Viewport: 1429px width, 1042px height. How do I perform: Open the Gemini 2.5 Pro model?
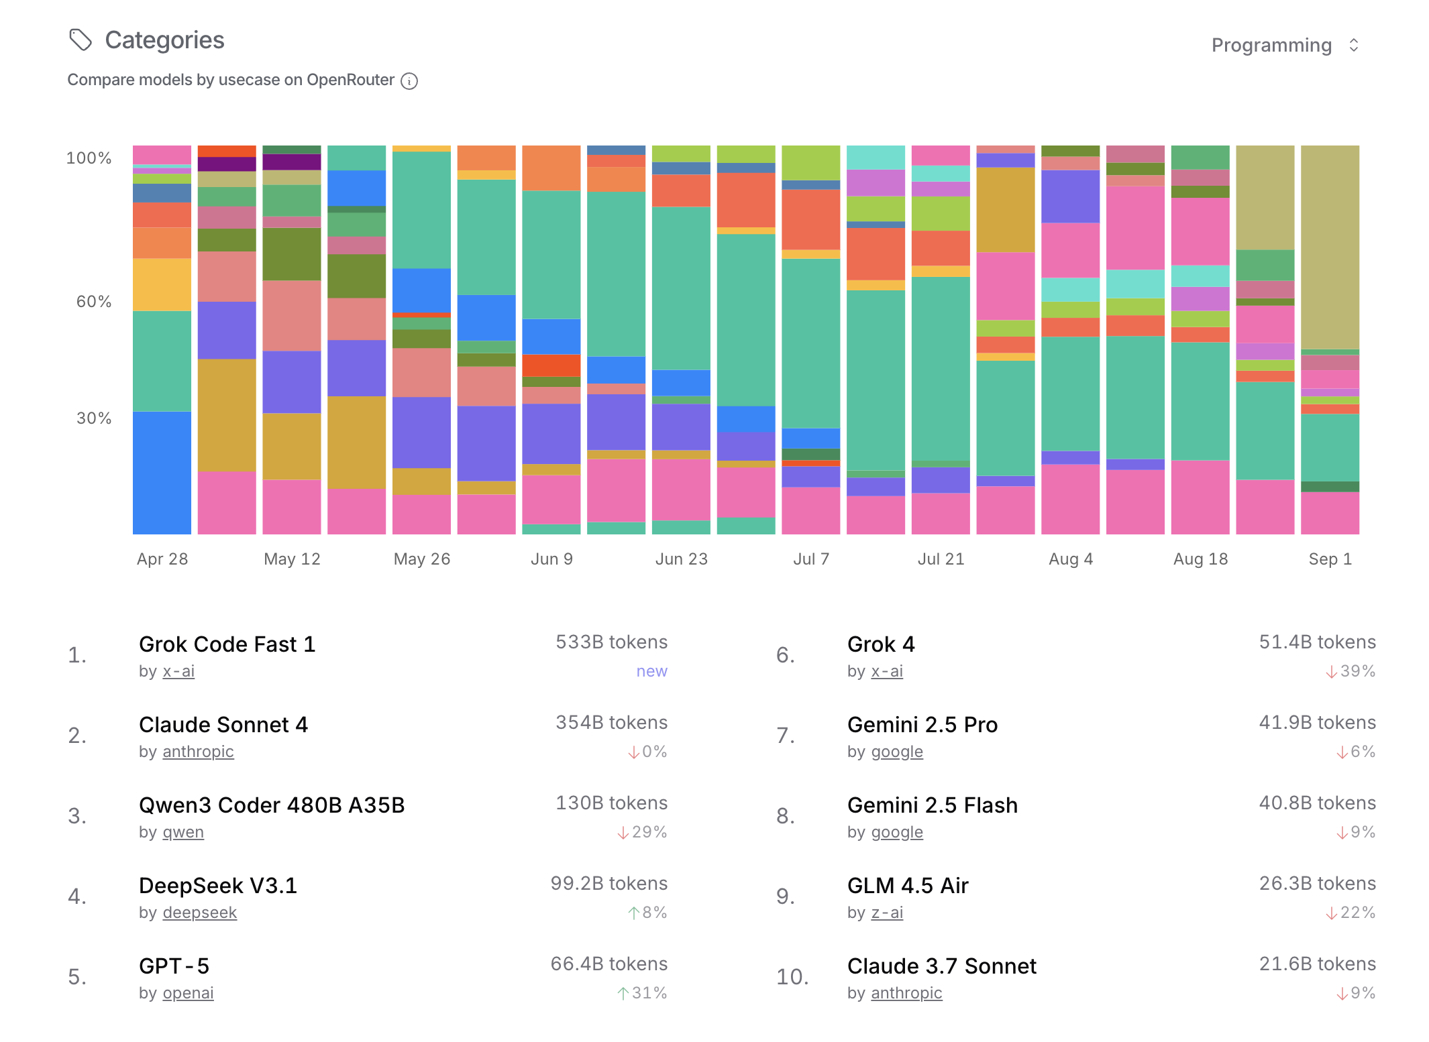coord(922,725)
